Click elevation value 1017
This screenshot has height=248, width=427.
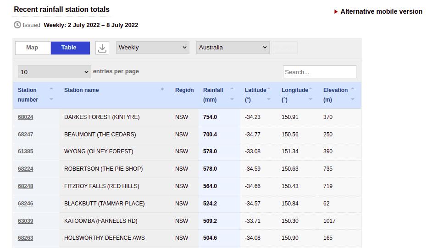tap(329, 221)
